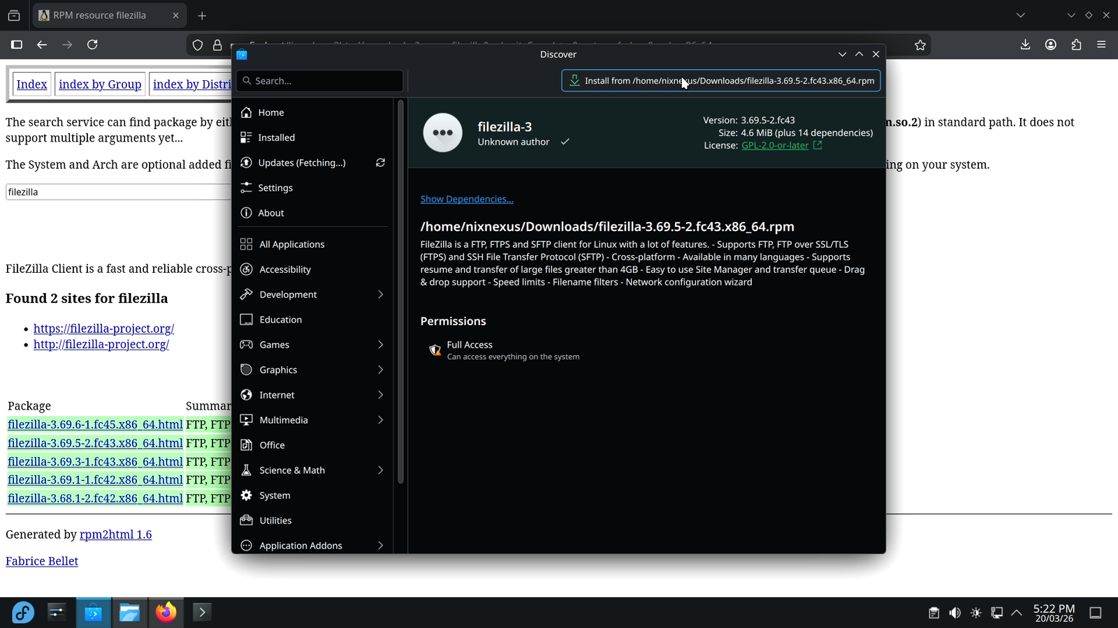Launch Firefox from the taskbar

[x=166, y=613]
